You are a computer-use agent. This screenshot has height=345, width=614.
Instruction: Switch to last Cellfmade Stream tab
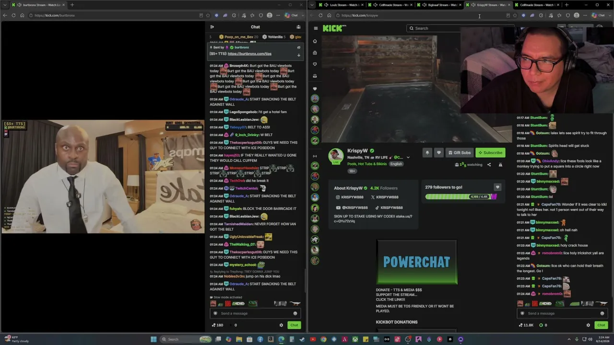point(536,5)
